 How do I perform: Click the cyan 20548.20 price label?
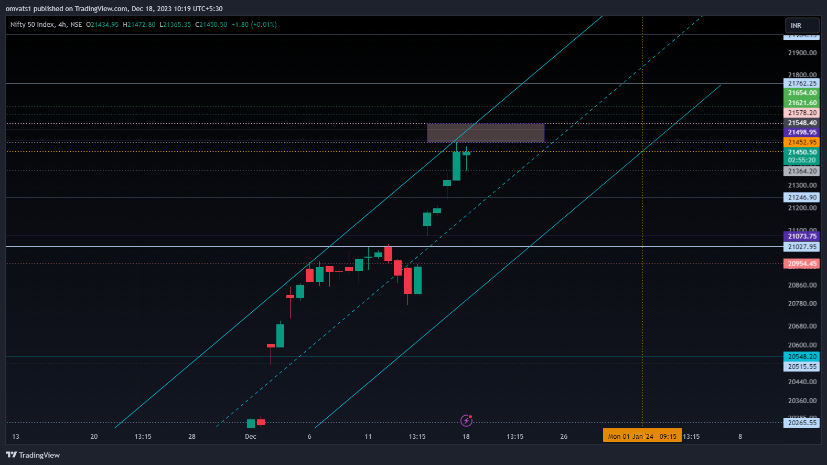802,356
